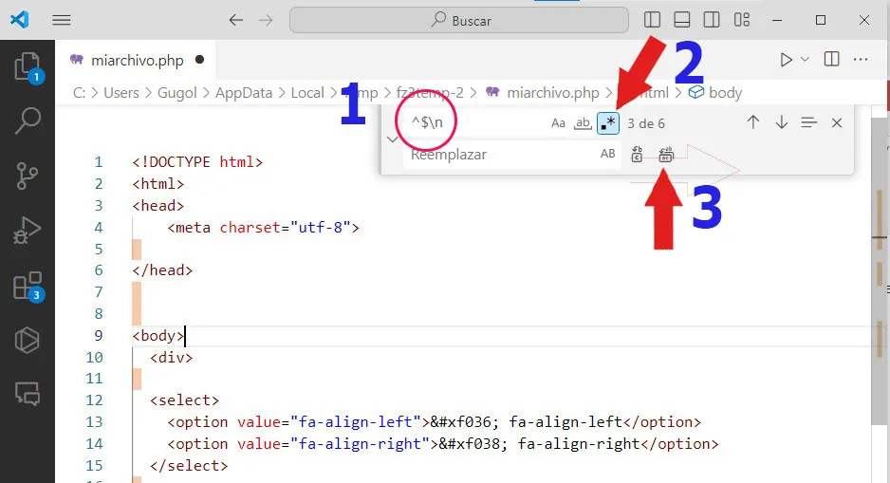The height and width of the screenshot is (483, 890).
Task: Go to next match with down arrow
Action: [782, 122]
